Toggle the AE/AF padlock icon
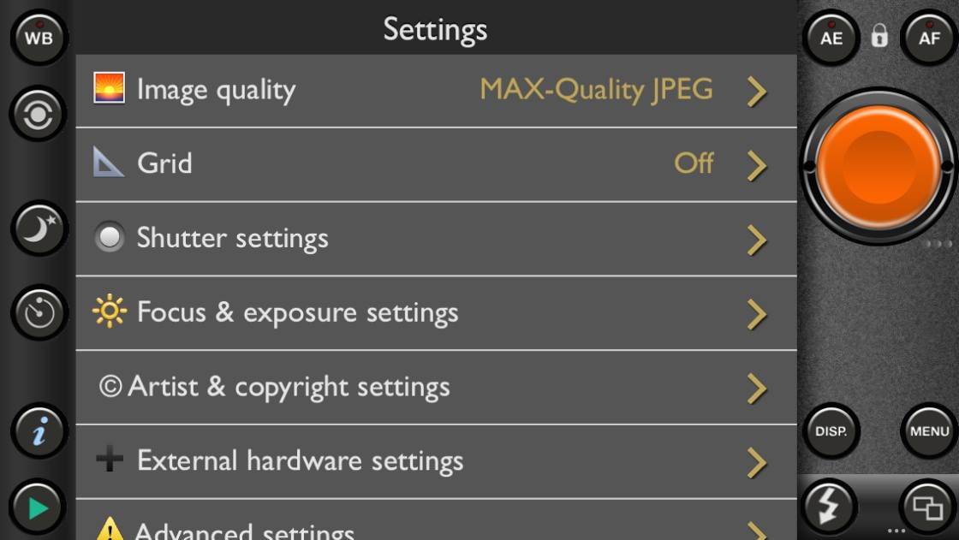Screen dimensions: 959x540 [879, 35]
